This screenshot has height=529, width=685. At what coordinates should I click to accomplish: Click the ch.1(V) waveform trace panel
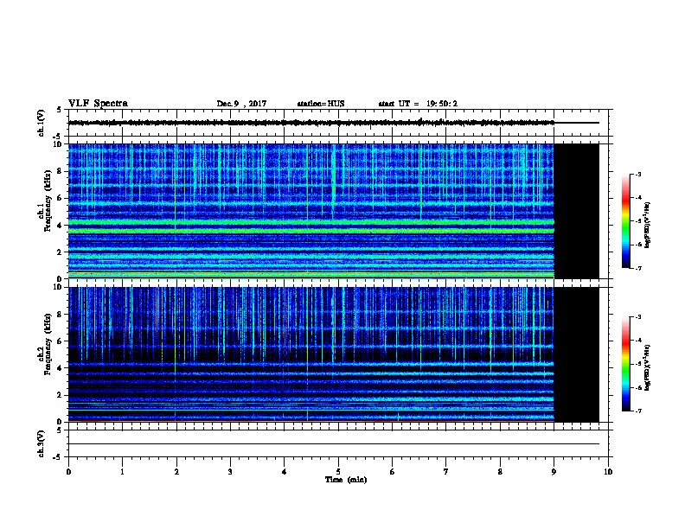click(340, 123)
